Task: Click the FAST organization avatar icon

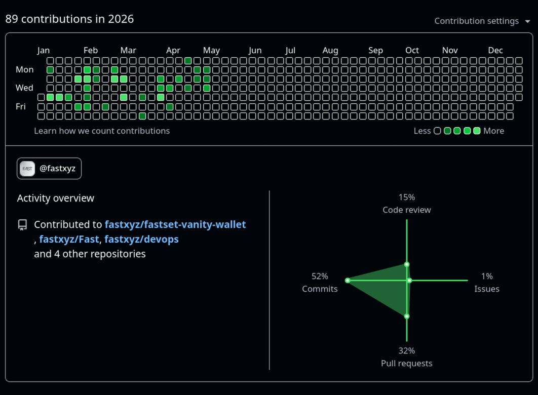Action: tap(27, 168)
